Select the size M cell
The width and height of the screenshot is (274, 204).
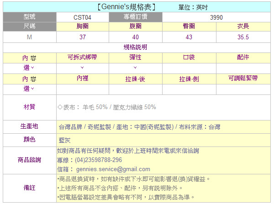pos(30,37)
